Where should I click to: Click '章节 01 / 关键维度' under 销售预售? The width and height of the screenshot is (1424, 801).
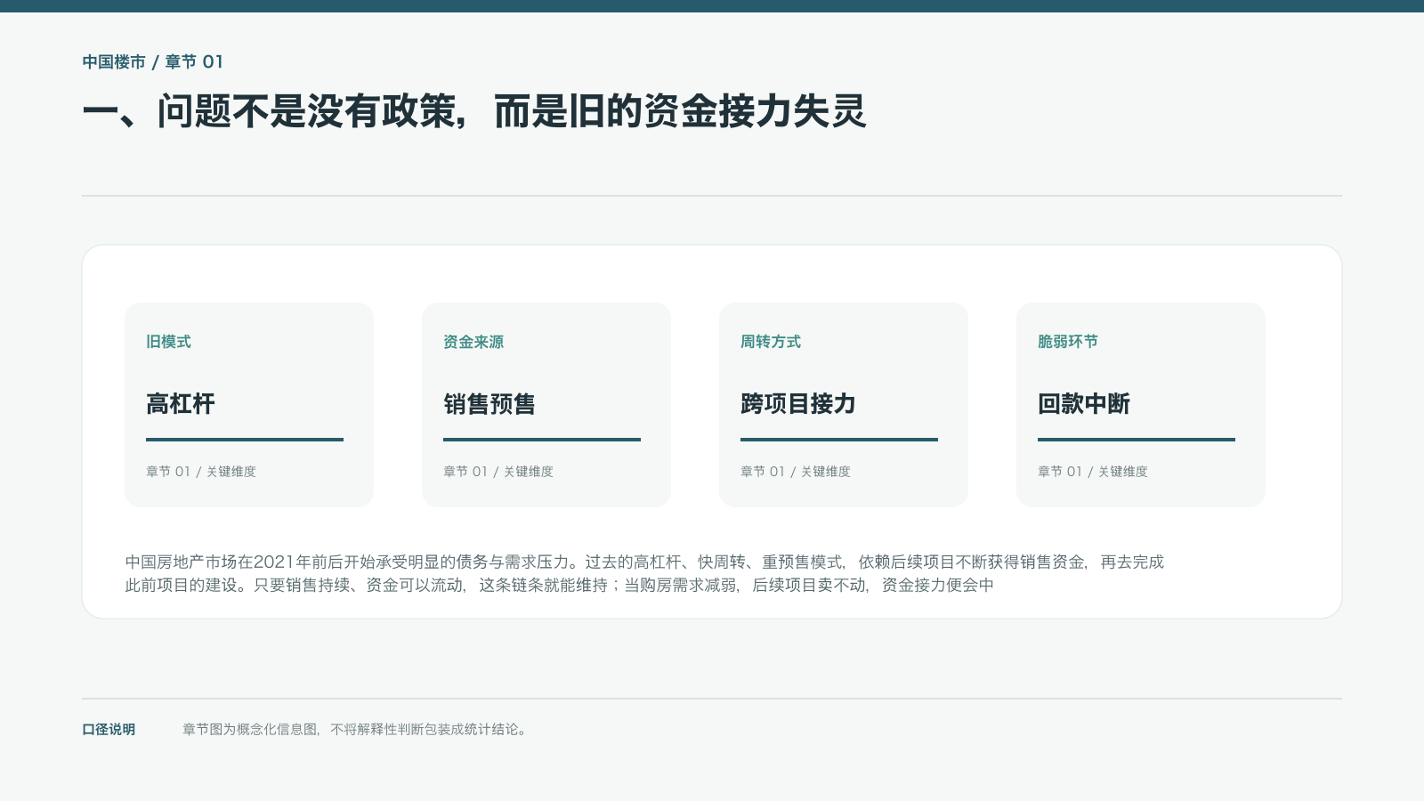tap(498, 472)
